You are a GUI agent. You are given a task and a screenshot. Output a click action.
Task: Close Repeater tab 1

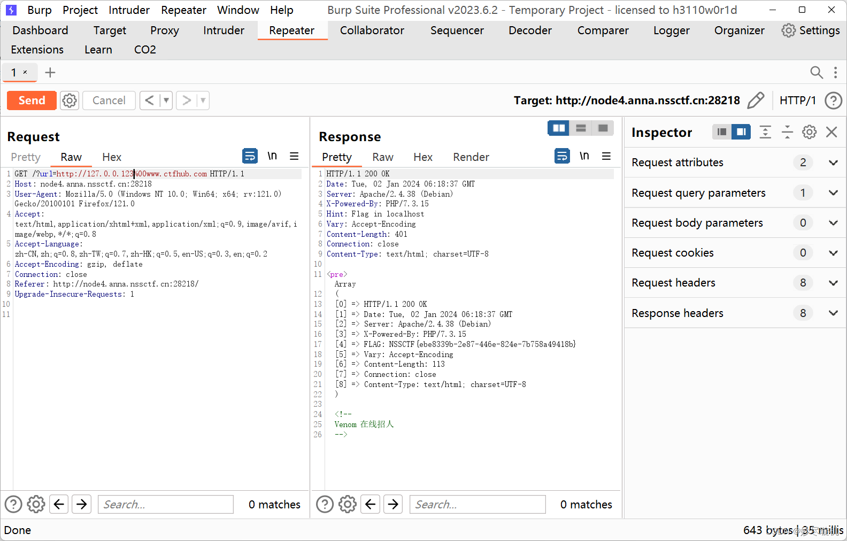click(25, 72)
